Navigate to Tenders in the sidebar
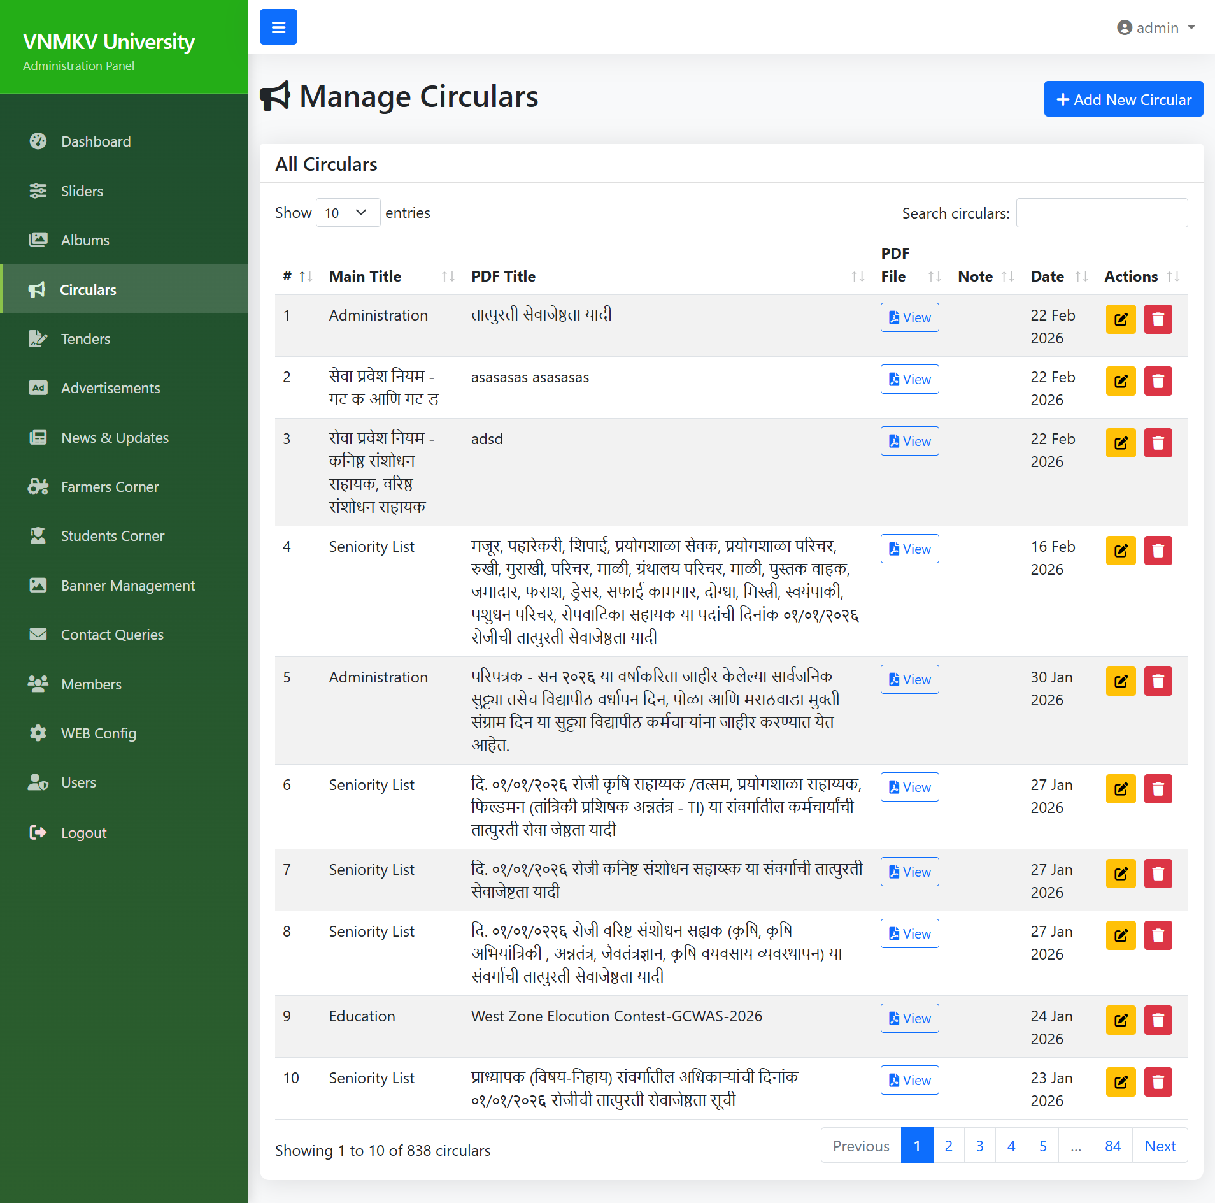The height and width of the screenshot is (1203, 1215). pos(85,339)
